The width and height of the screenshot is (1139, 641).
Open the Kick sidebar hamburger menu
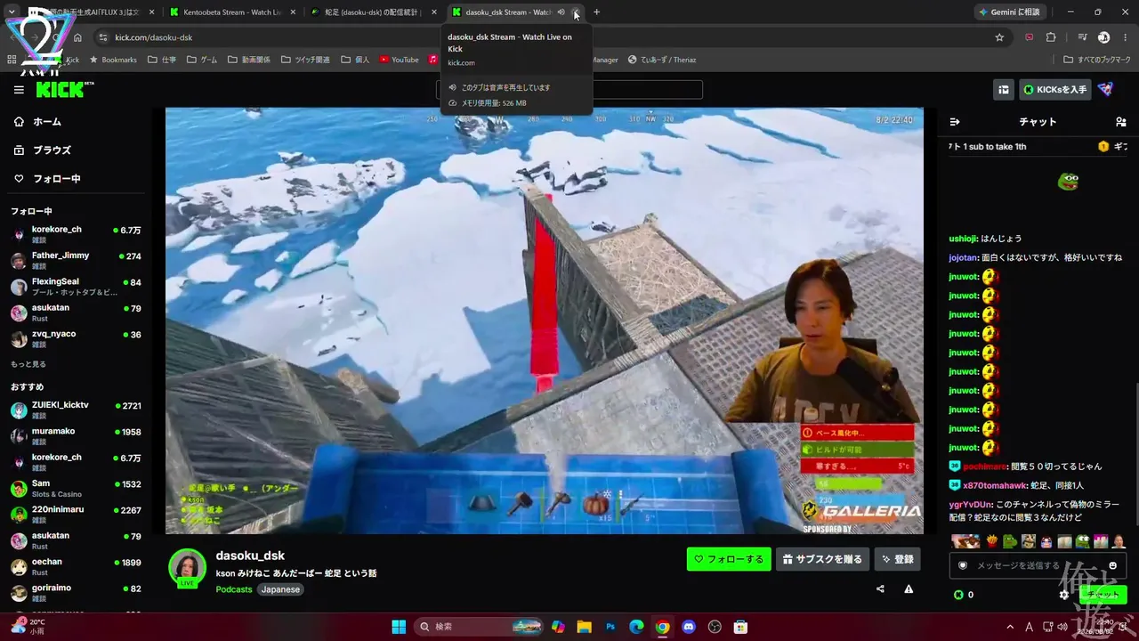tap(19, 90)
